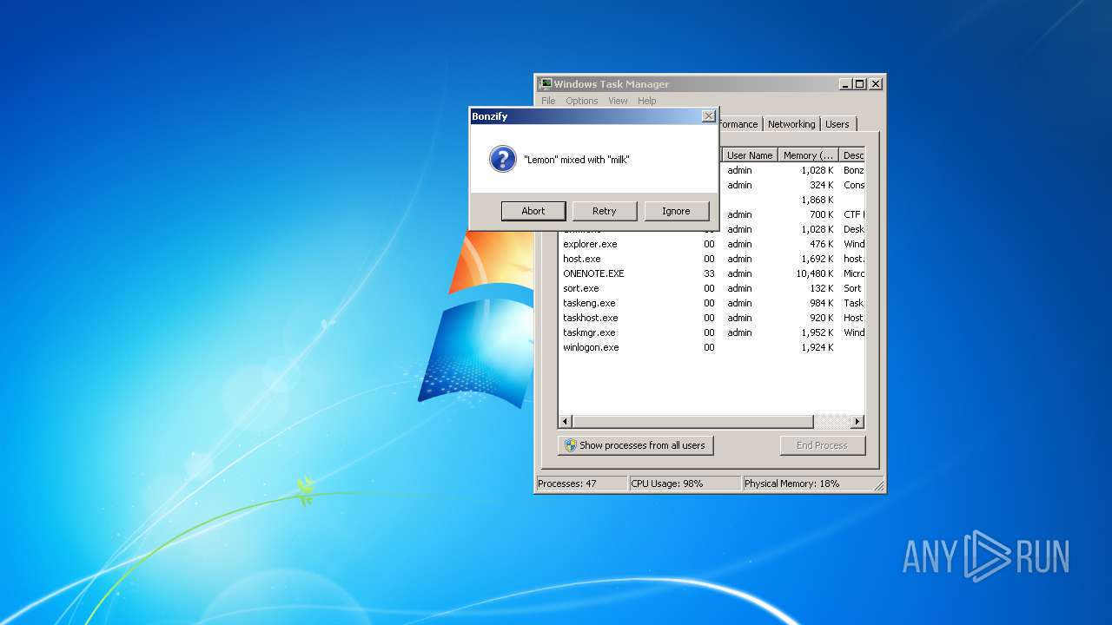The width and height of the screenshot is (1112, 625).
Task: Sort by the Memory column header
Action: pos(808,155)
